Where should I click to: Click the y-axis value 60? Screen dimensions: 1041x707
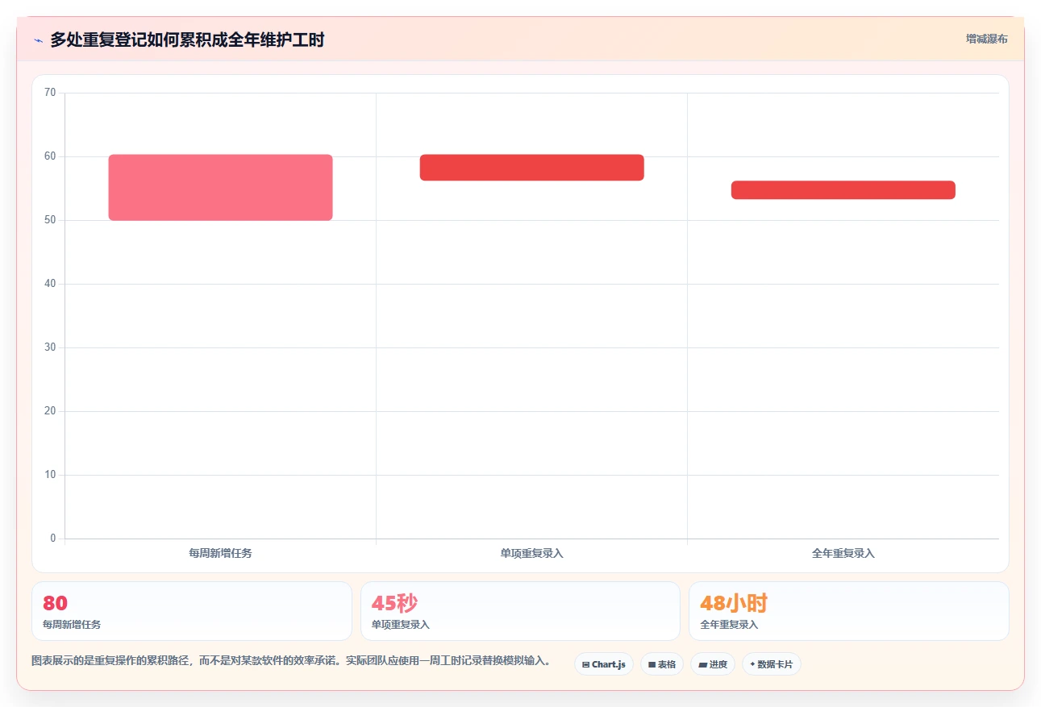[x=50, y=156]
